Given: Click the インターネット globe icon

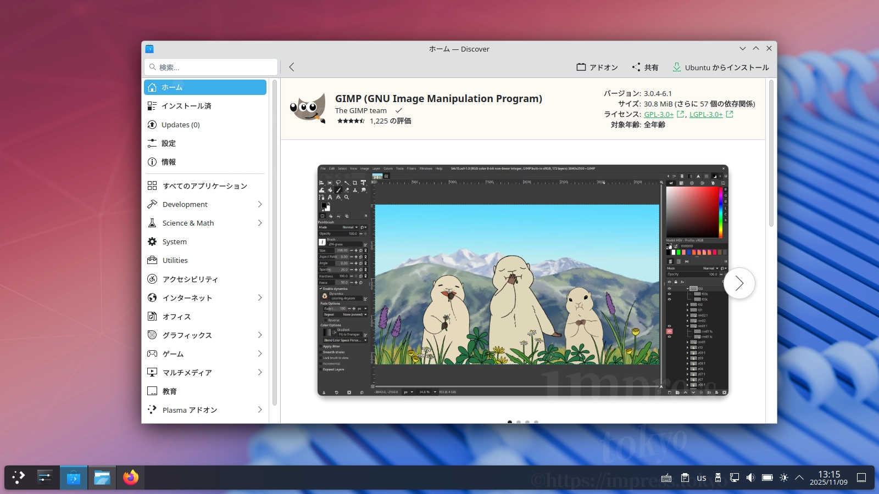Looking at the screenshot, I should coord(152,297).
